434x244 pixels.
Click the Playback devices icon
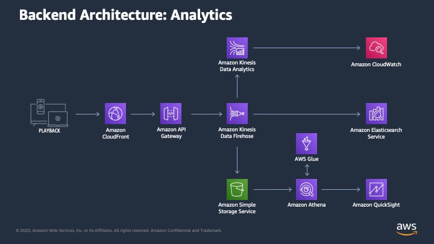(x=49, y=113)
